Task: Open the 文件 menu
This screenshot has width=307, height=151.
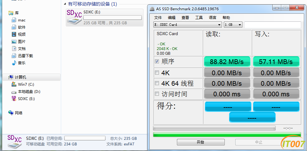Action: (158, 18)
